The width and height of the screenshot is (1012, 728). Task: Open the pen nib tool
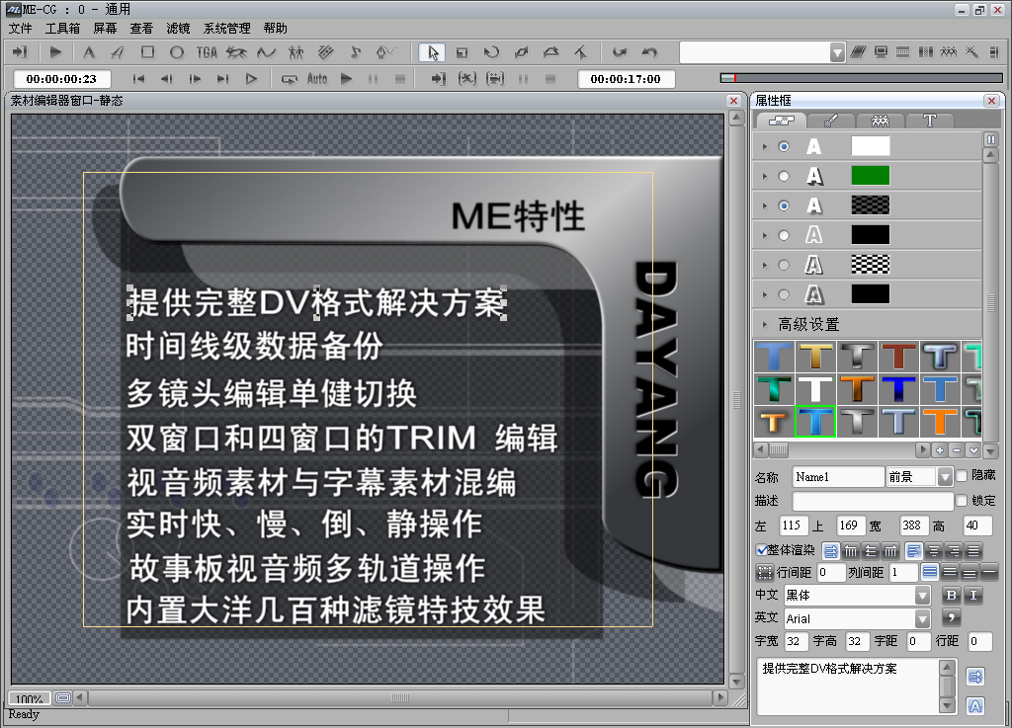click(x=384, y=52)
